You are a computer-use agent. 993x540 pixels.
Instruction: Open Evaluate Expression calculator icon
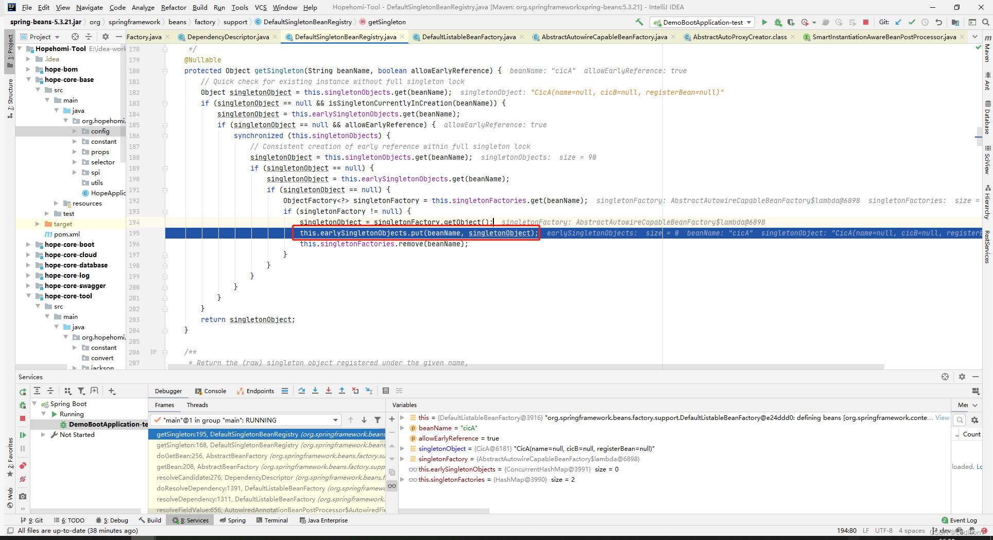click(386, 391)
